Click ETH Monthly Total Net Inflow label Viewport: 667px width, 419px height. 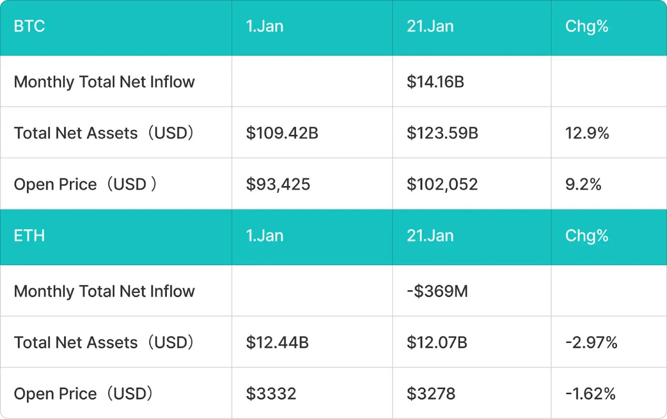click(104, 291)
